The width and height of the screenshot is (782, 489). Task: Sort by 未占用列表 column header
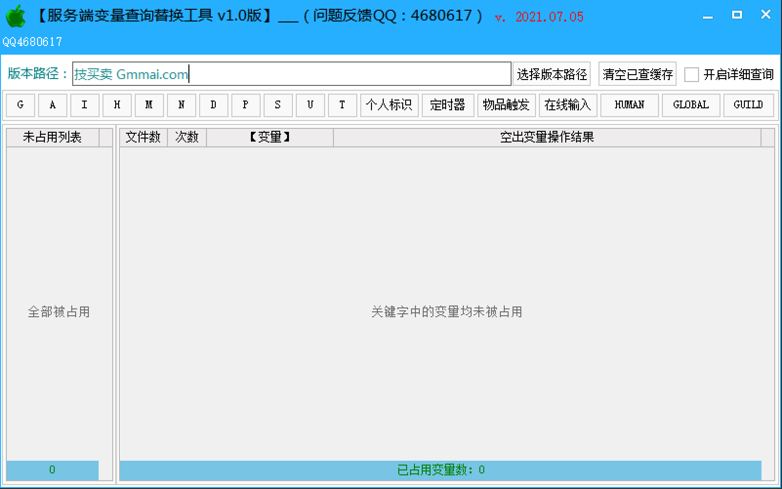(53, 137)
